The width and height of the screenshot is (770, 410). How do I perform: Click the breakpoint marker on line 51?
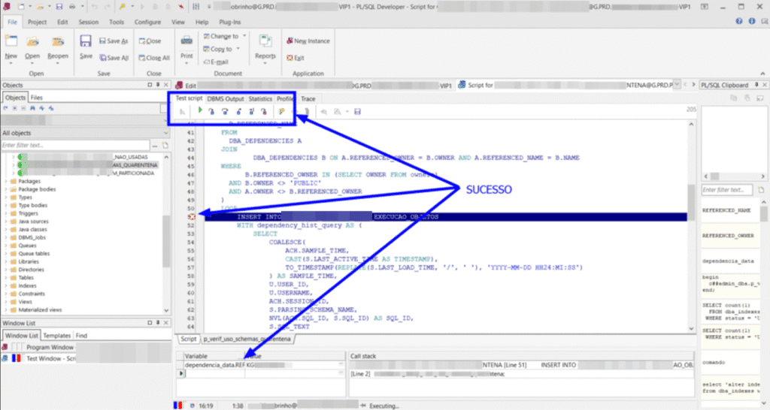pos(191,217)
